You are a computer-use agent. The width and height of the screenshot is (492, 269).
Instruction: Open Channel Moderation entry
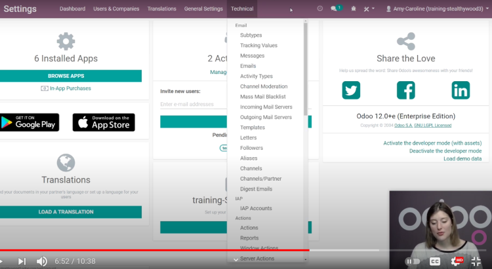[x=264, y=86]
